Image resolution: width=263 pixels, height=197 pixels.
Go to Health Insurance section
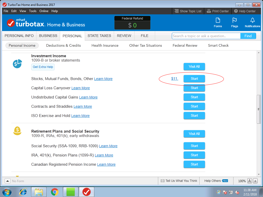tap(105, 46)
